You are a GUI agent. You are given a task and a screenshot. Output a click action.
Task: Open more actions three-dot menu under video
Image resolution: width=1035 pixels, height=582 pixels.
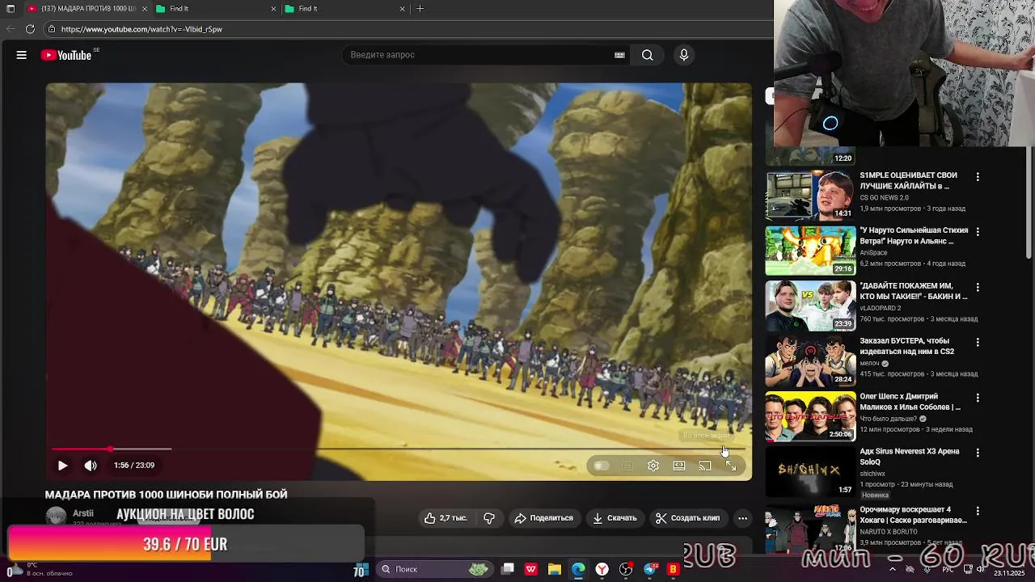coord(742,518)
